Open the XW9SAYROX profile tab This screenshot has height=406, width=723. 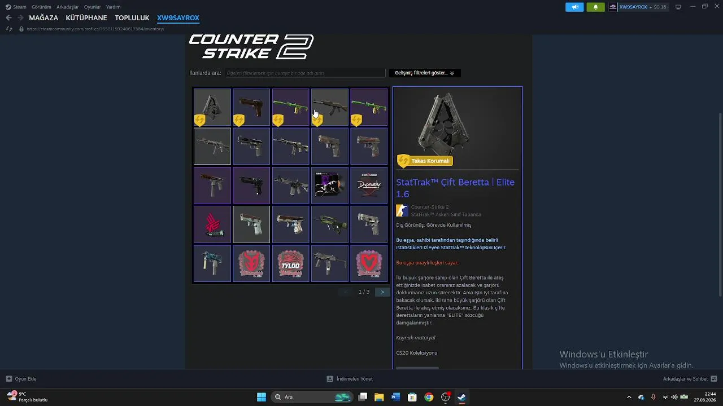[178, 18]
